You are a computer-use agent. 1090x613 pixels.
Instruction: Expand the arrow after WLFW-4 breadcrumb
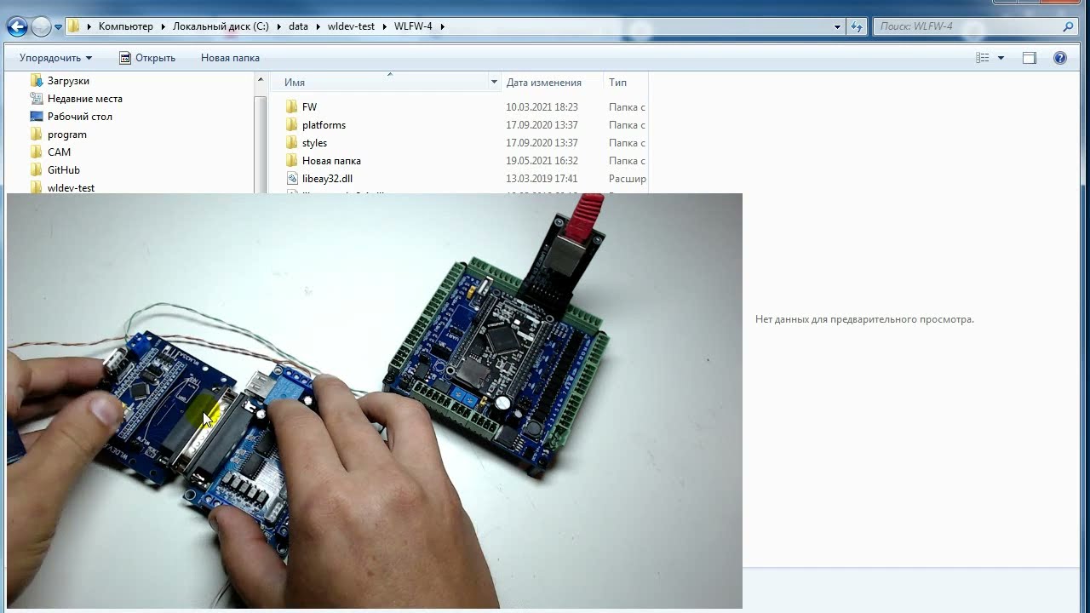pos(442,26)
